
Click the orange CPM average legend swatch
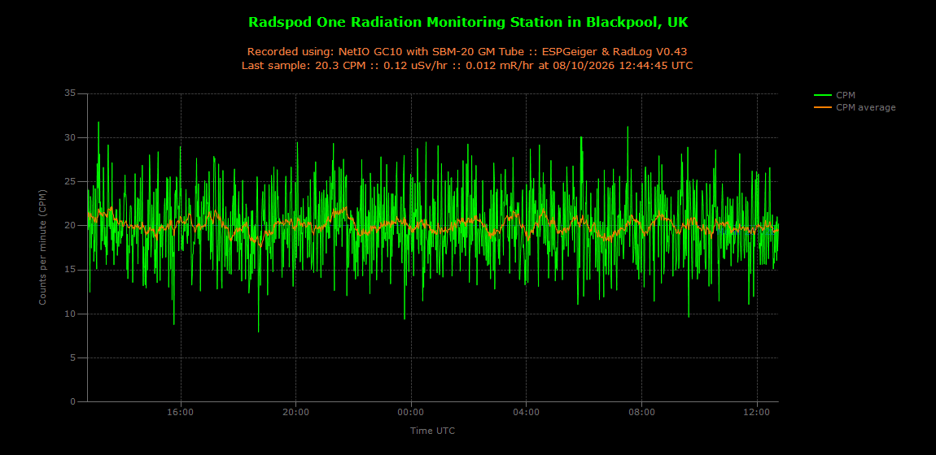point(822,107)
